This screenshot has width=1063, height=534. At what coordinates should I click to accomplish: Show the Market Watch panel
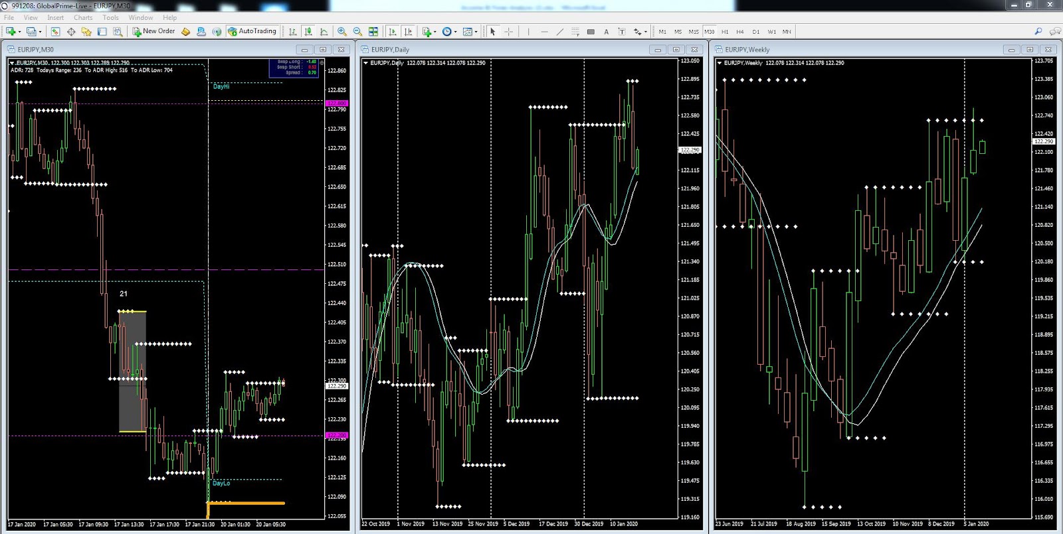(x=55, y=31)
